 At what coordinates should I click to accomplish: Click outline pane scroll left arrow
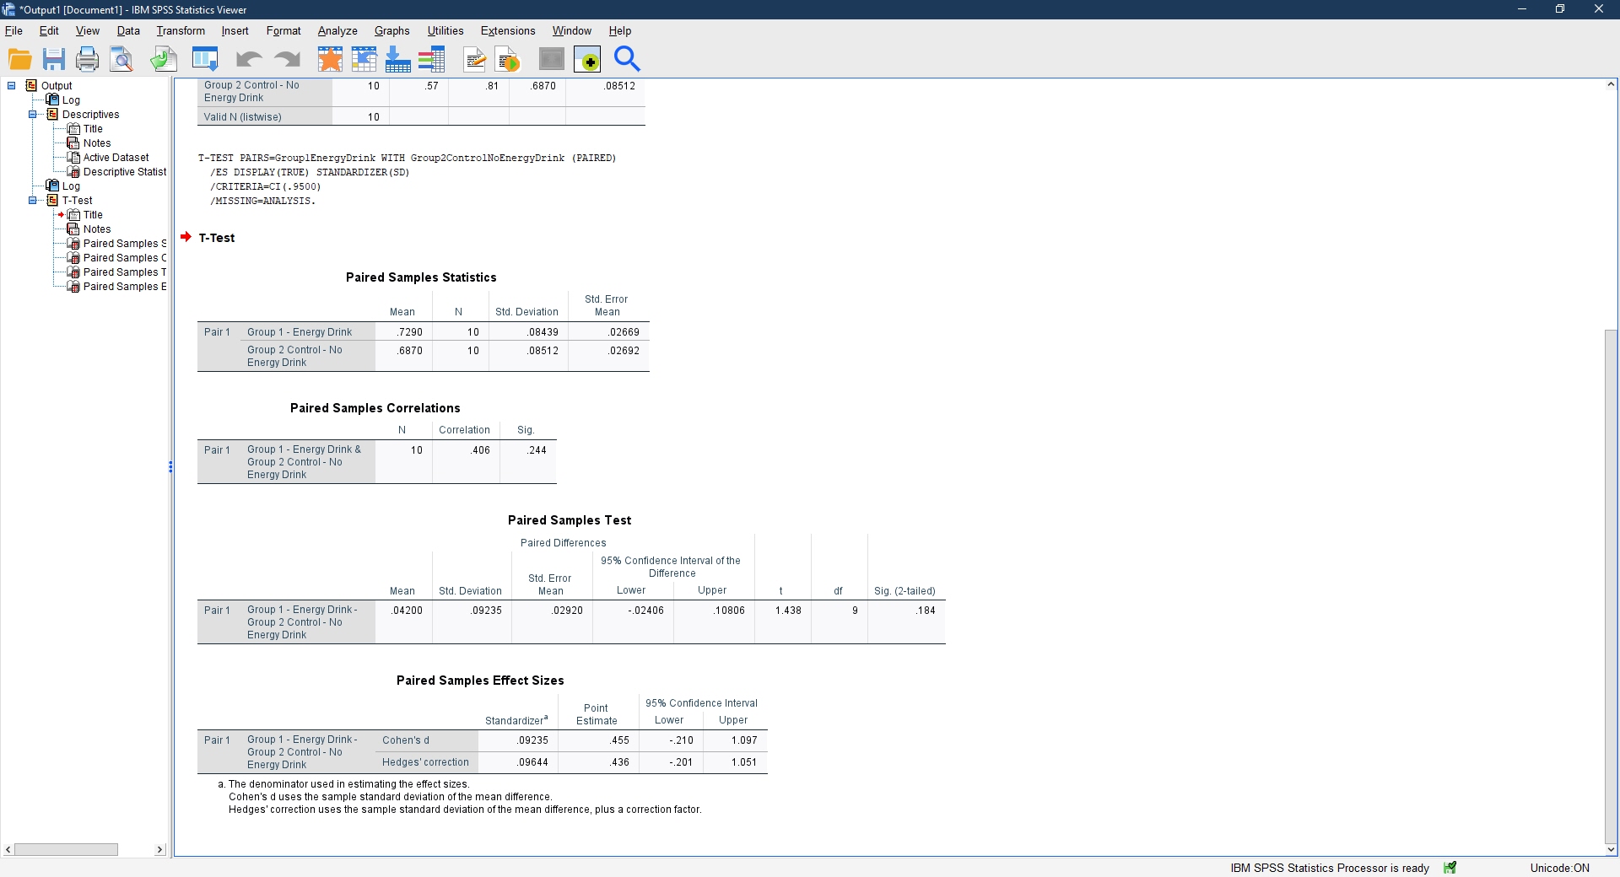pos(8,849)
